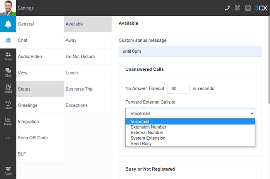Open the Chat sidebar icon
Screen dimensions: 270x179
[x=8, y=73]
